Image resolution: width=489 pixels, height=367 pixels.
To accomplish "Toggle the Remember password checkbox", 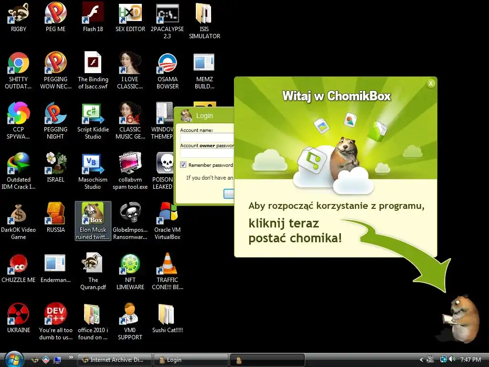I will [x=183, y=165].
